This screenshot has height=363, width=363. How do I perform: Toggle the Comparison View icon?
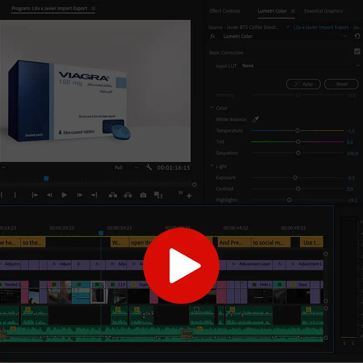158,195
